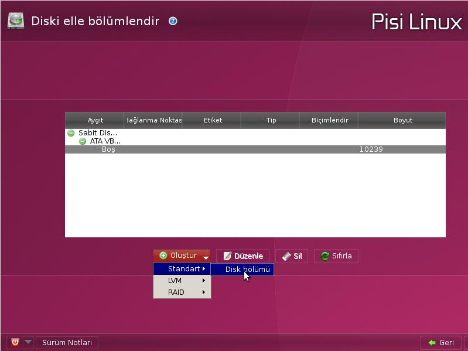
Task: Click the Düzenle edit button
Action: (242, 256)
